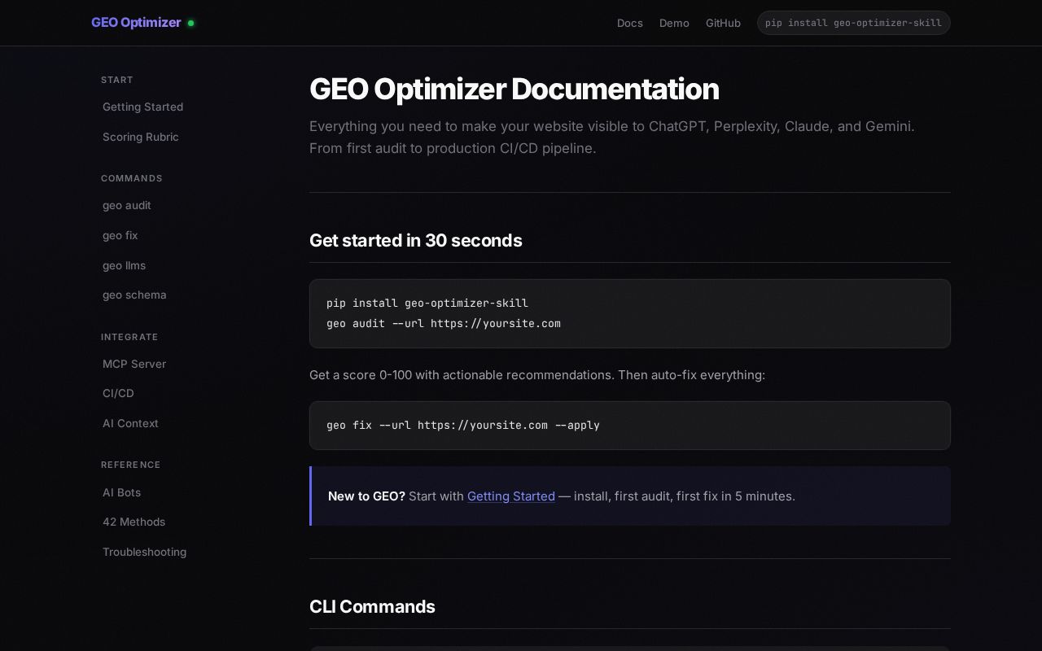Click the intro paragraph mentioning ChatGPT, Perplexity
This screenshot has width=1042, height=651.
(x=612, y=137)
